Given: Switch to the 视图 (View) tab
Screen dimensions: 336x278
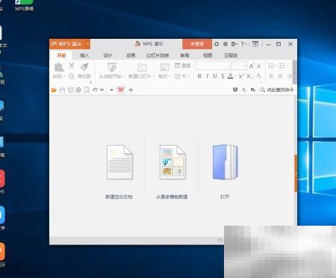Looking at the screenshot, I should (x=208, y=55).
